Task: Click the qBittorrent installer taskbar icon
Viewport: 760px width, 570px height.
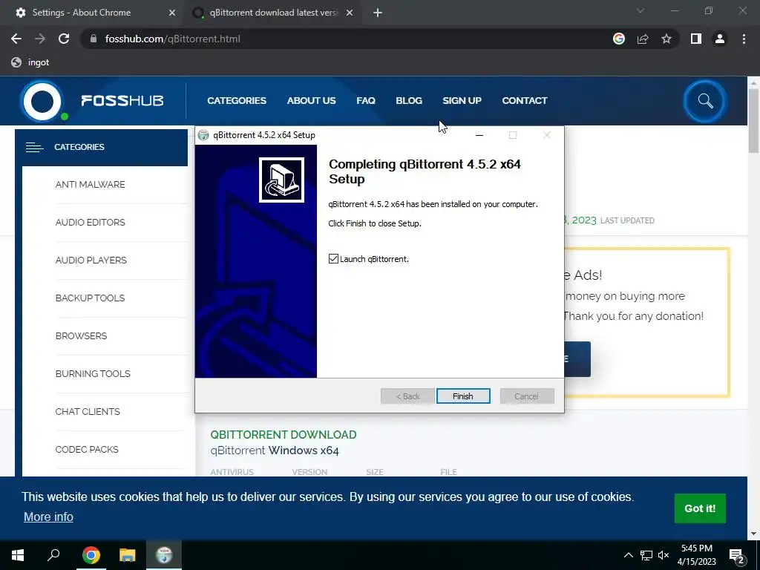Action: click(164, 555)
